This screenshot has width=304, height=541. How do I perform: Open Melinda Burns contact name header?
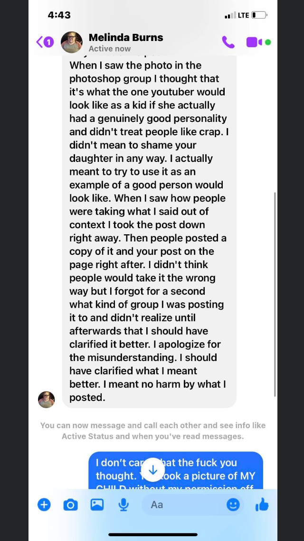coord(126,37)
